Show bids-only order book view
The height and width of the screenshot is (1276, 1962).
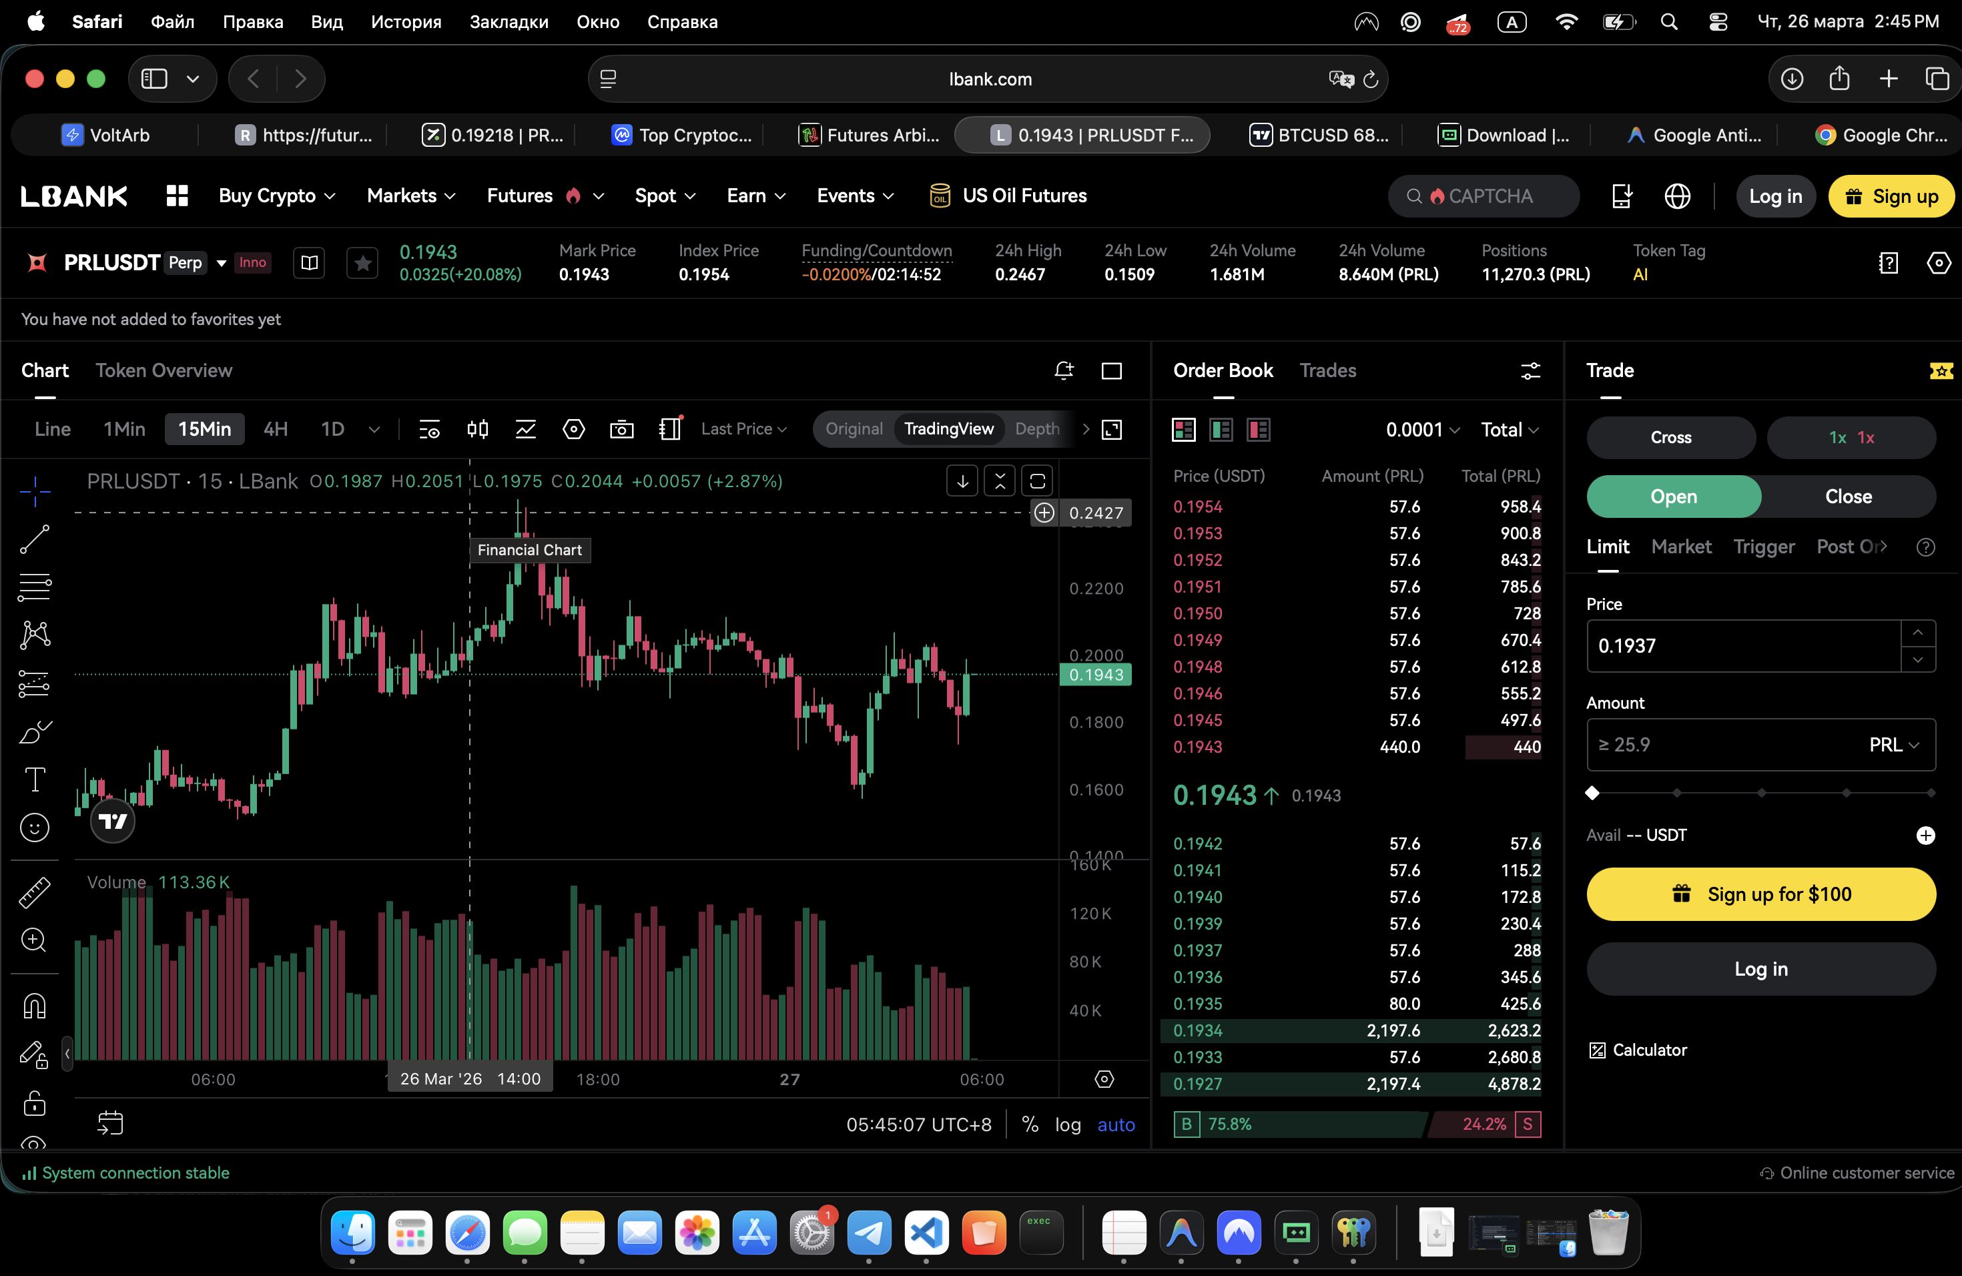click(1221, 430)
